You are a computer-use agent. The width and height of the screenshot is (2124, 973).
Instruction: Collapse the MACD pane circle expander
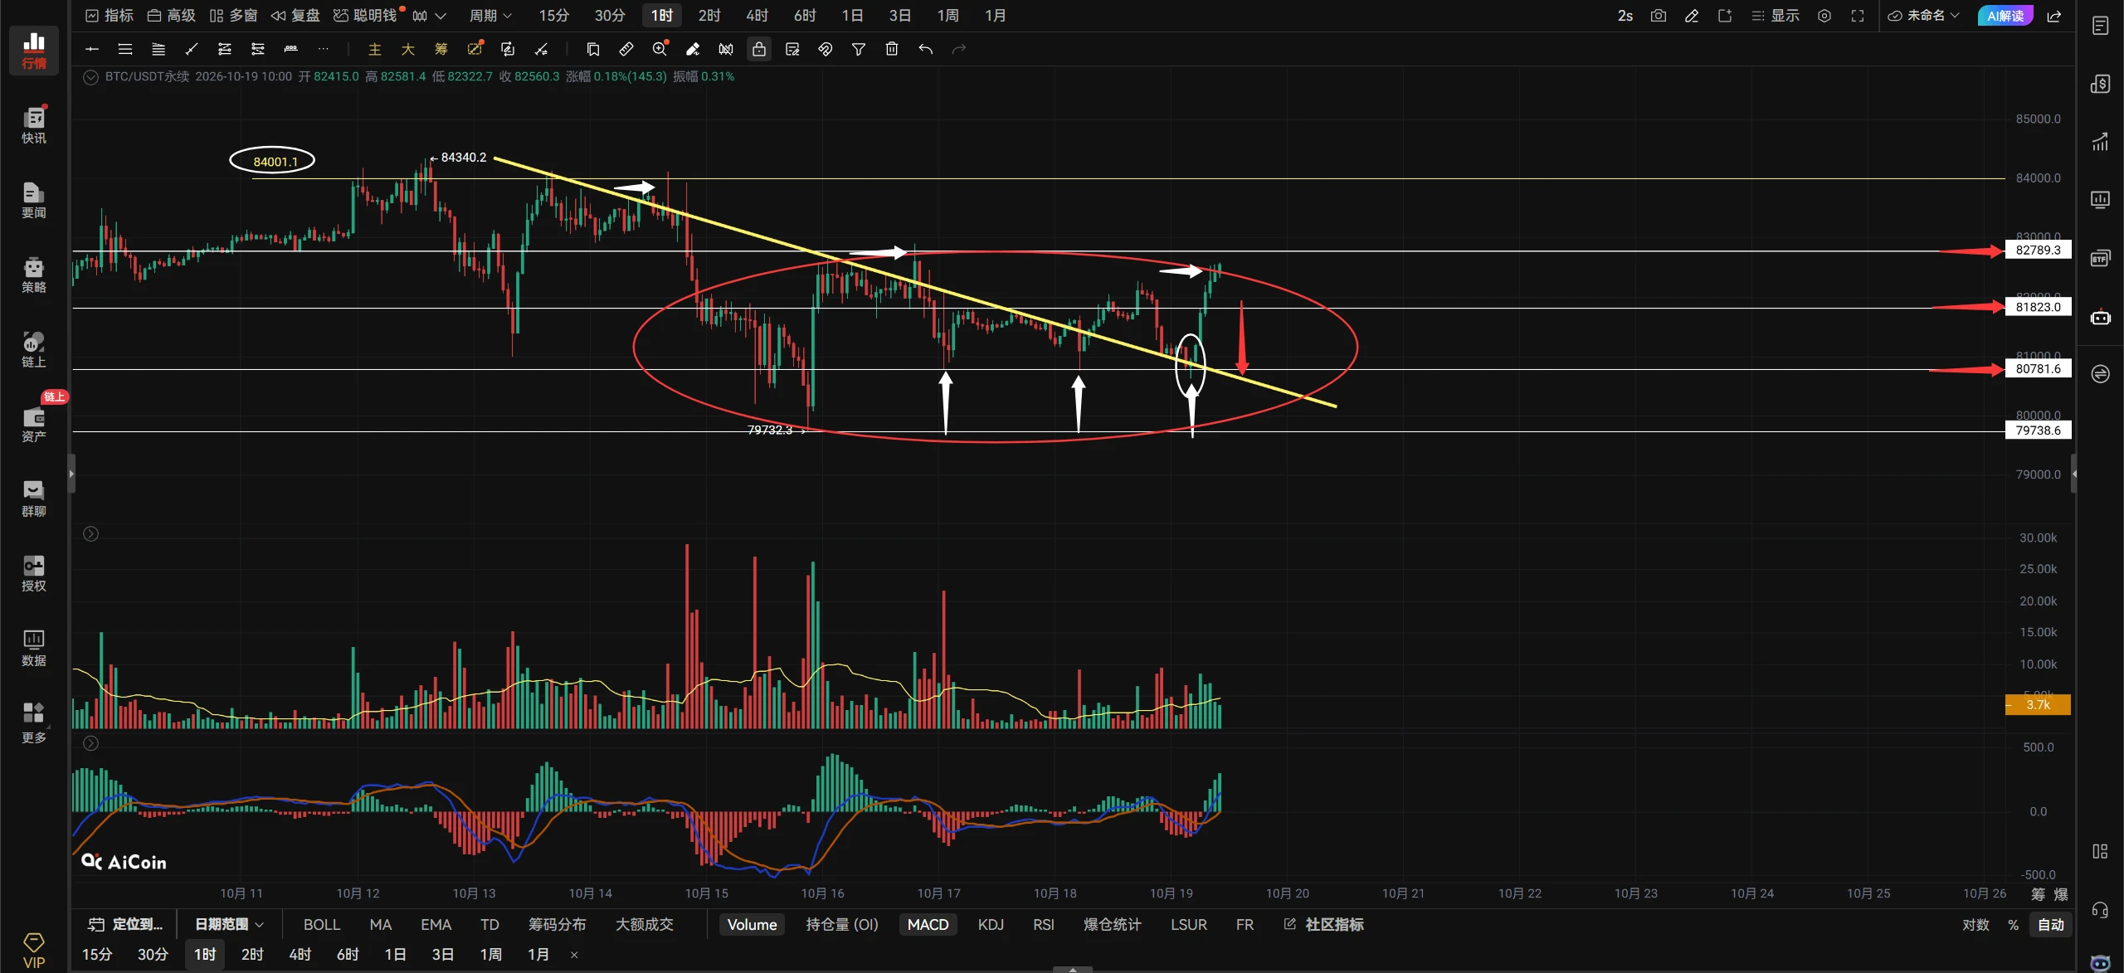91,743
